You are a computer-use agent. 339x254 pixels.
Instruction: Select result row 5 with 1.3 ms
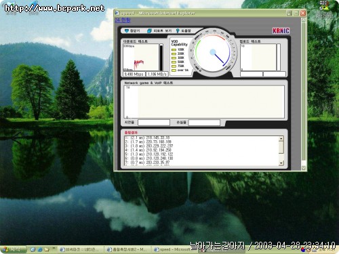(149, 154)
